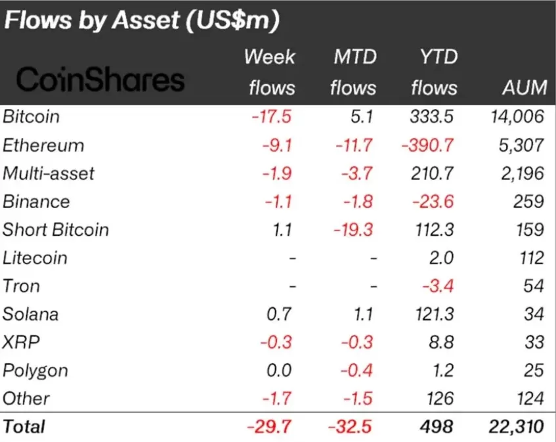Click the Total row label

pyautogui.click(x=24, y=426)
